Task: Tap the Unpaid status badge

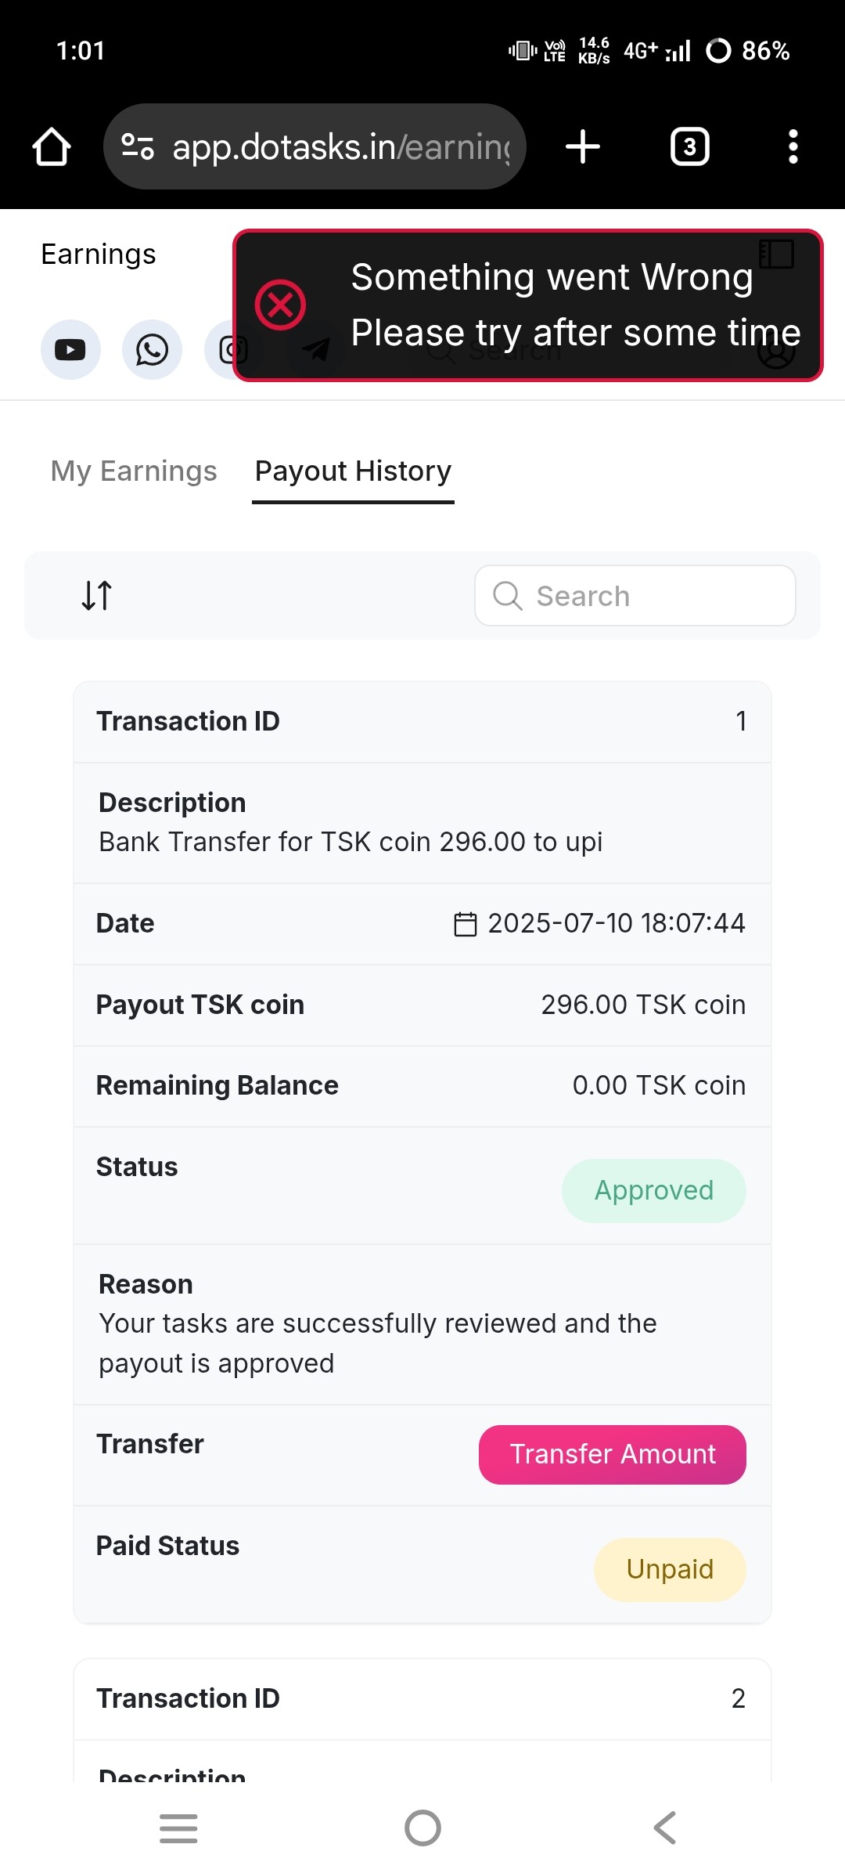Action: click(669, 1569)
